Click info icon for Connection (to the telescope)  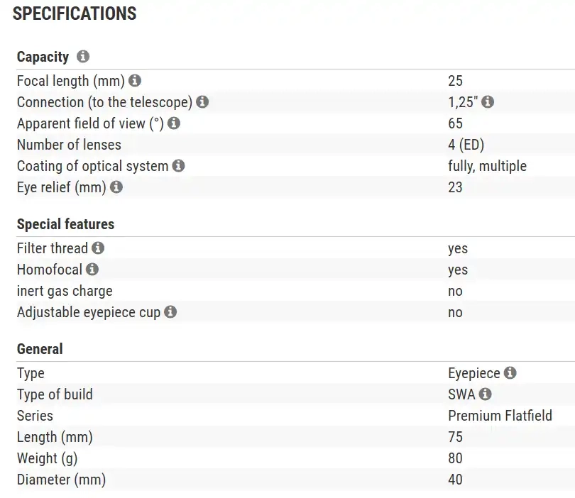(202, 102)
